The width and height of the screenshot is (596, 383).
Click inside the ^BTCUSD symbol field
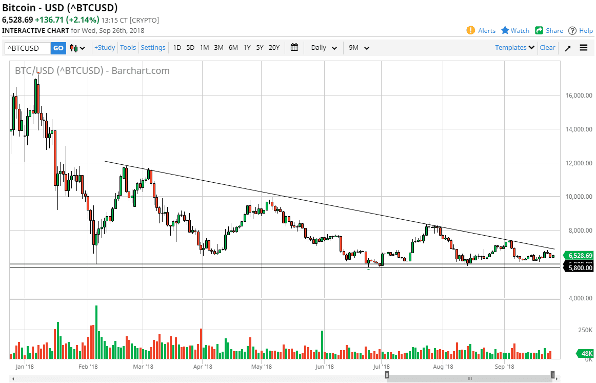tap(27, 47)
